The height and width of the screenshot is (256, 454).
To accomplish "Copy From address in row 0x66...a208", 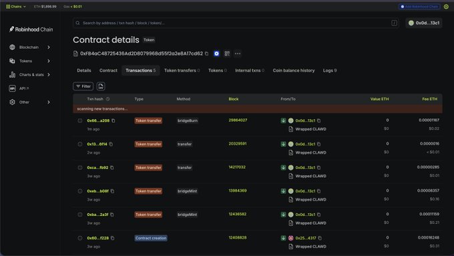I will pyautogui.click(x=318, y=120).
